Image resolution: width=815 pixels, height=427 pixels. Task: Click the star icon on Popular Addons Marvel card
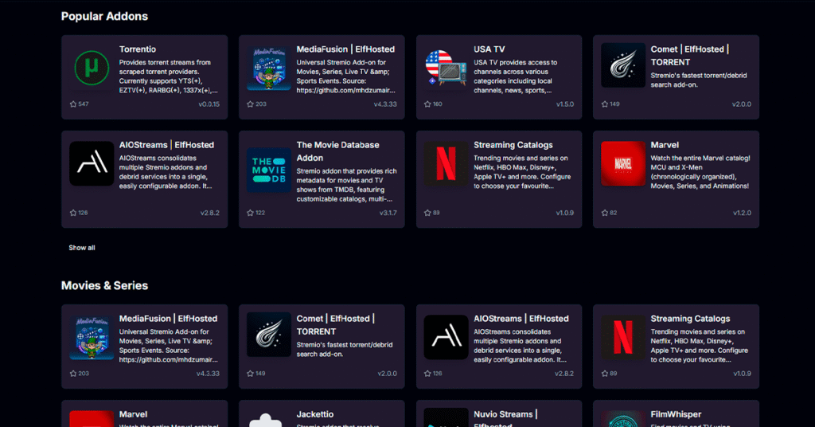(605, 213)
